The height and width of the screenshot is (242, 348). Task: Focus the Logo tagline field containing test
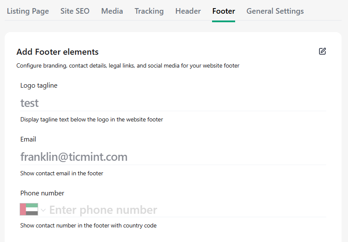tap(173, 103)
